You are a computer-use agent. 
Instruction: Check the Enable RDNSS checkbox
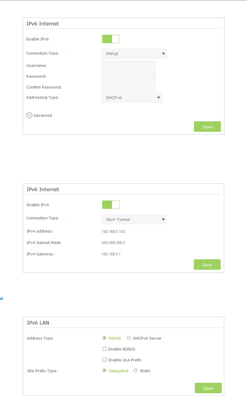[x=104, y=349]
